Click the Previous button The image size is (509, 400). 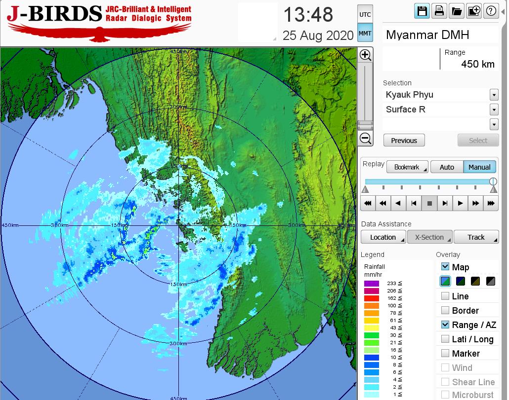[x=404, y=141]
